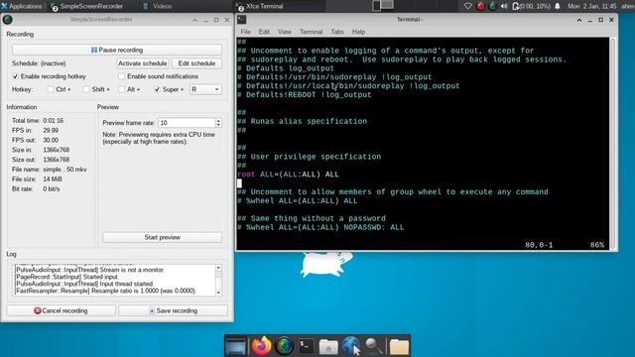Click the "# %wheel ALL=(ALL:ALL) NOPASSWD: ALL" line

point(320,227)
